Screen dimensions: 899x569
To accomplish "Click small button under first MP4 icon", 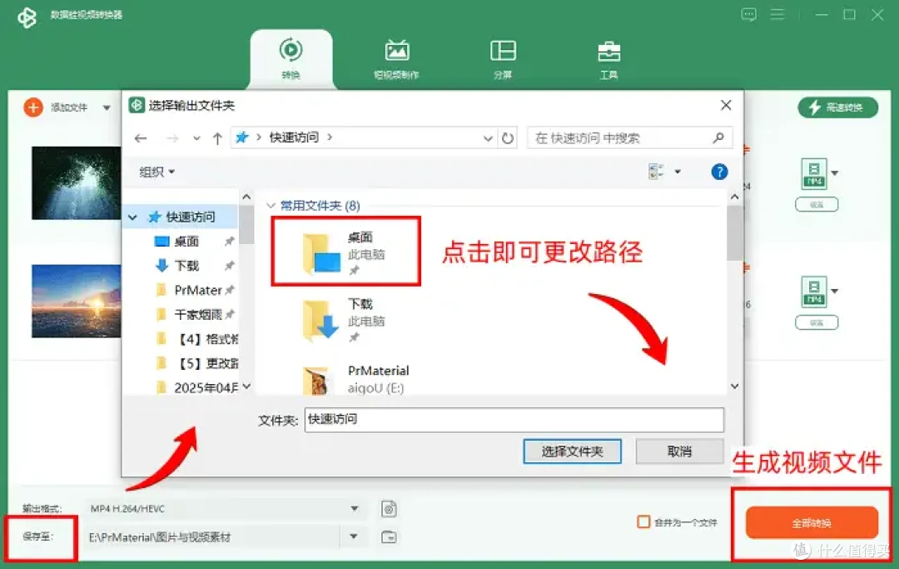I will coord(817,205).
